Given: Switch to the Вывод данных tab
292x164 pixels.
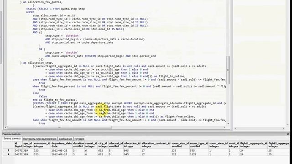Looking at the screenshot, I should [x=12, y=138].
